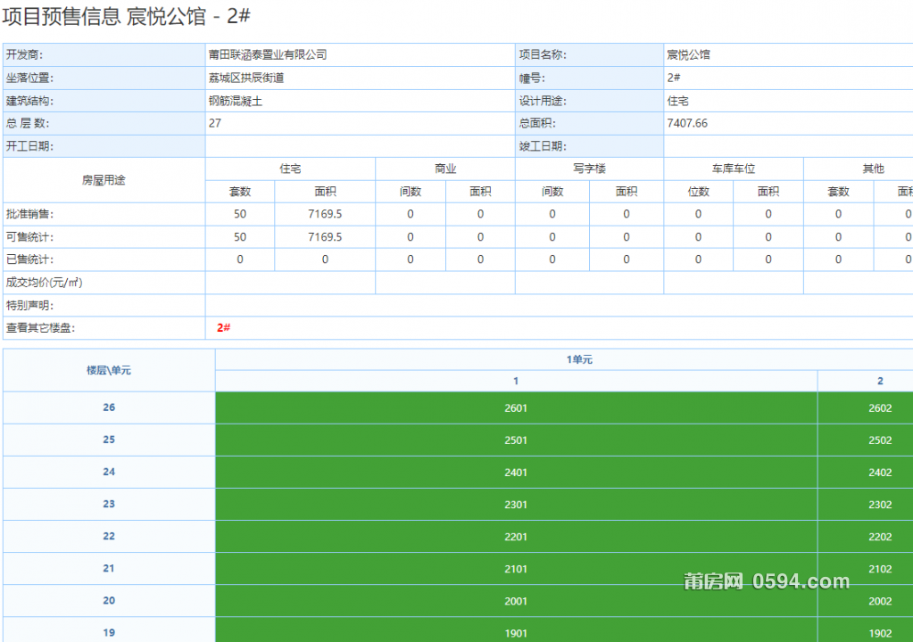Click floor 22 row label
The height and width of the screenshot is (642, 913).
coord(109,536)
